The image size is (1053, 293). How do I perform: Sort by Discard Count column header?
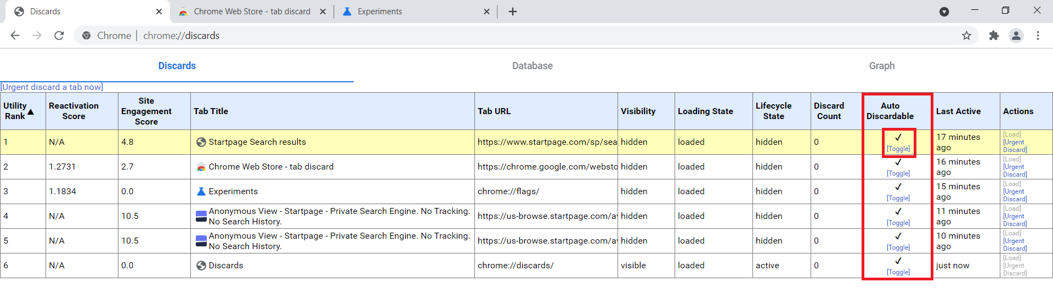point(836,111)
